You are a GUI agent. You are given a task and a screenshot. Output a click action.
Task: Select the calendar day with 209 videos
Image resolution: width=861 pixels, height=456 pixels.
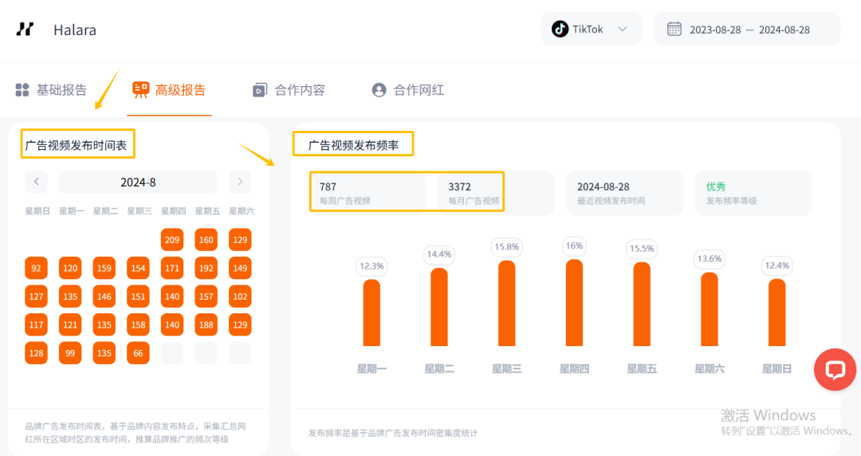click(x=172, y=239)
